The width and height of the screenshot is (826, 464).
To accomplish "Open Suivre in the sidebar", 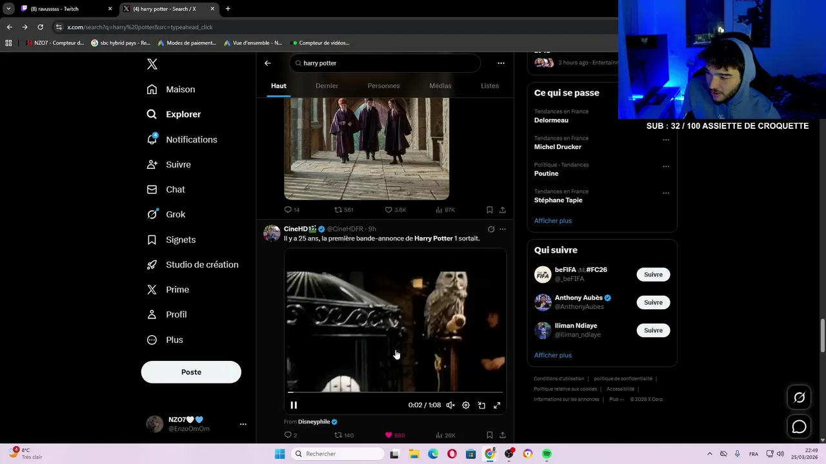I will pyautogui.click(x=168, y=164).
